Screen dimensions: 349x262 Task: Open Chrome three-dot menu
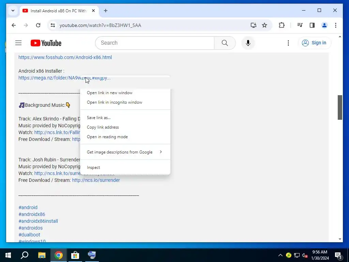tap(336, 25)
